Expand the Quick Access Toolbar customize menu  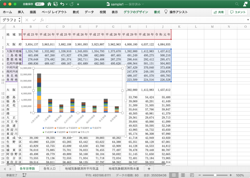point(78,4)
